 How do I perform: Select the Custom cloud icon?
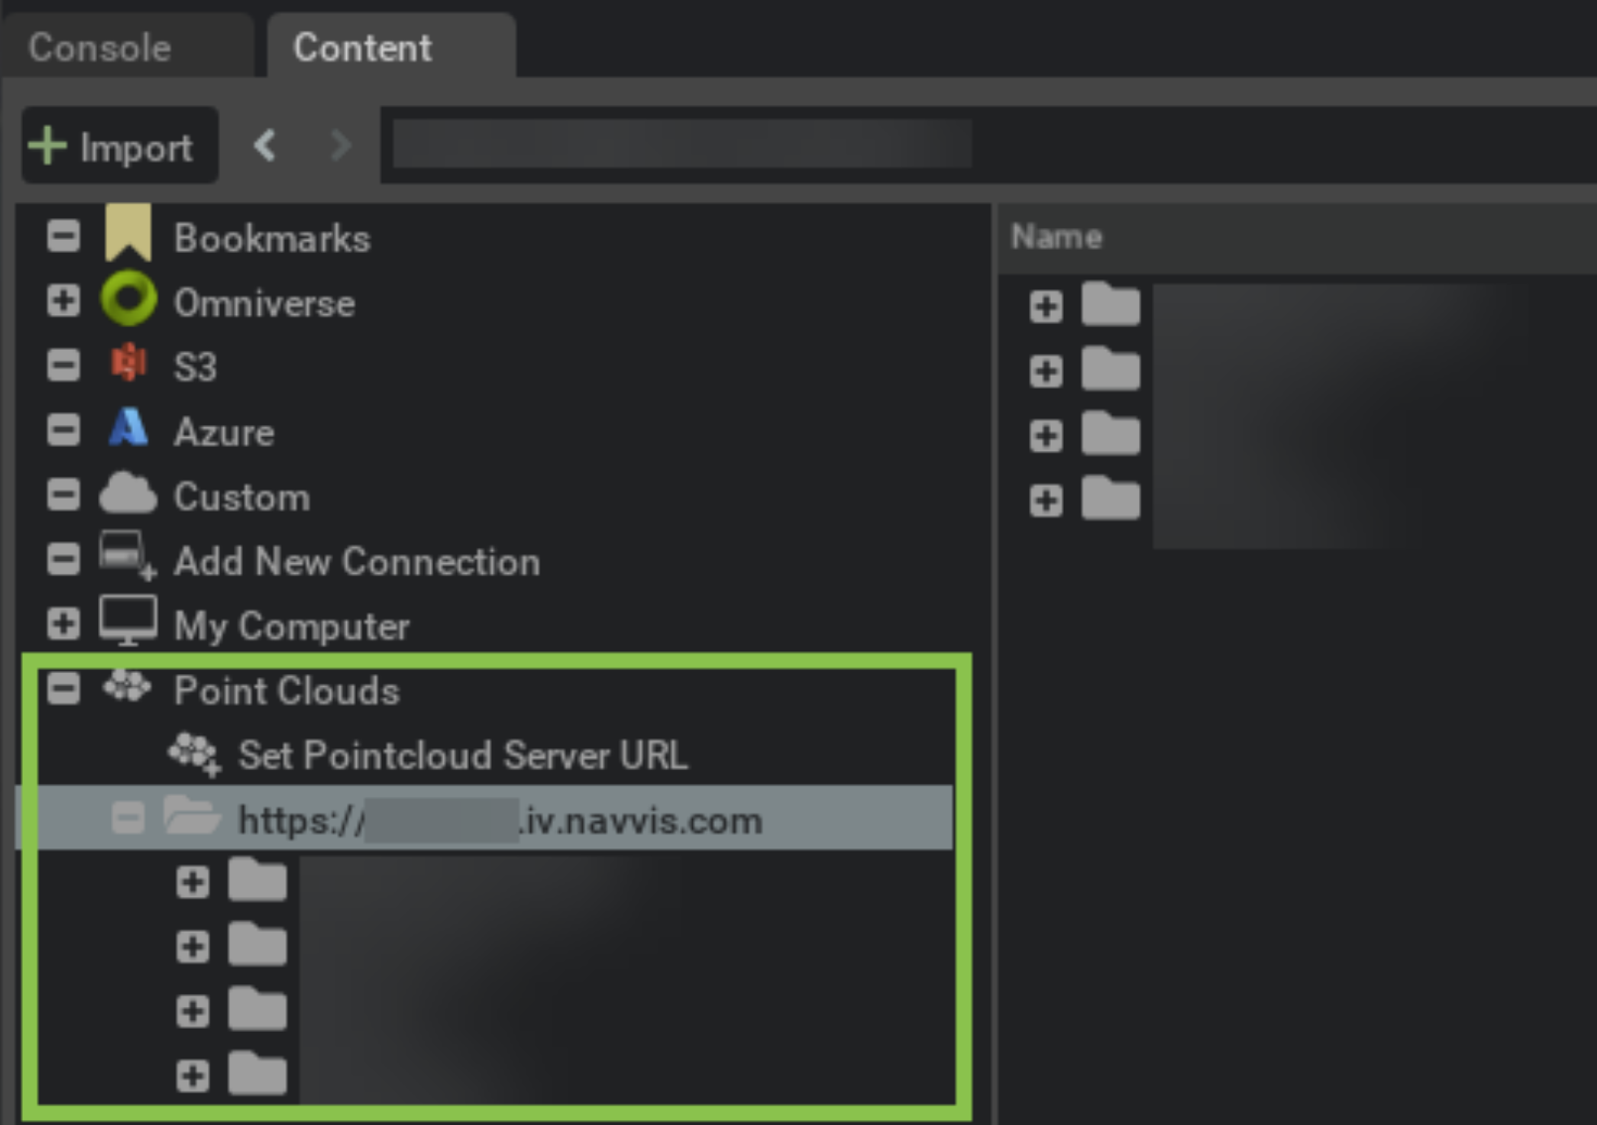128,495
